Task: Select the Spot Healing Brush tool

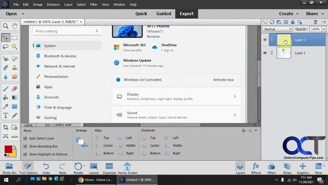Action: click(14, 59)
